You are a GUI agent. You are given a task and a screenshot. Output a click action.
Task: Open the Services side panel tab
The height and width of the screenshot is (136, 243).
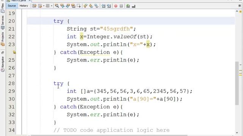tap(3, 23)
